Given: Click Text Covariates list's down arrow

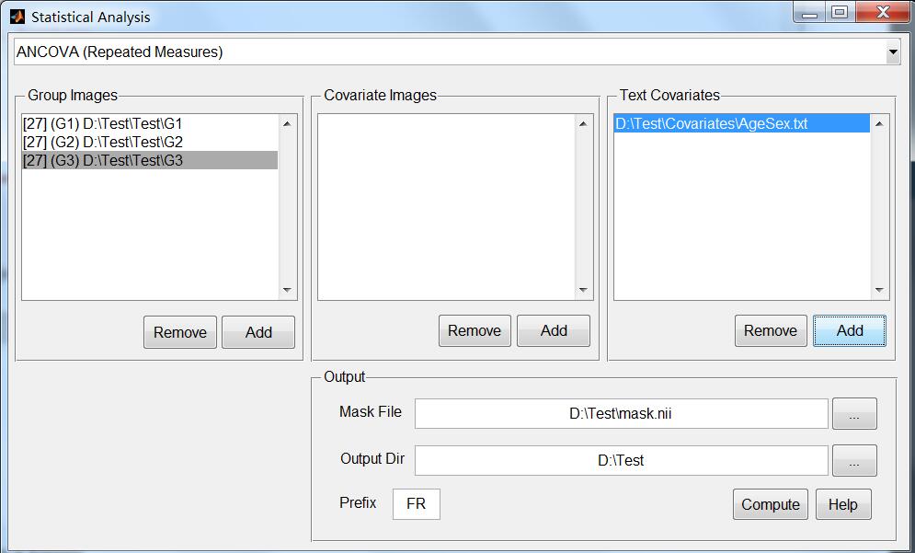Looking at the screenshot, I should pyautogui.click(x=879, y=290).
